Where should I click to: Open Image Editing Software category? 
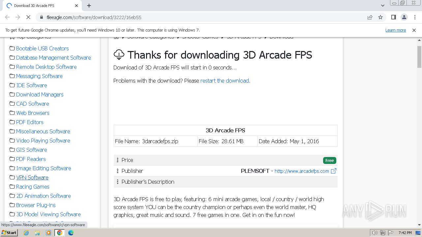pyautogui.click(x=44, y=168)
